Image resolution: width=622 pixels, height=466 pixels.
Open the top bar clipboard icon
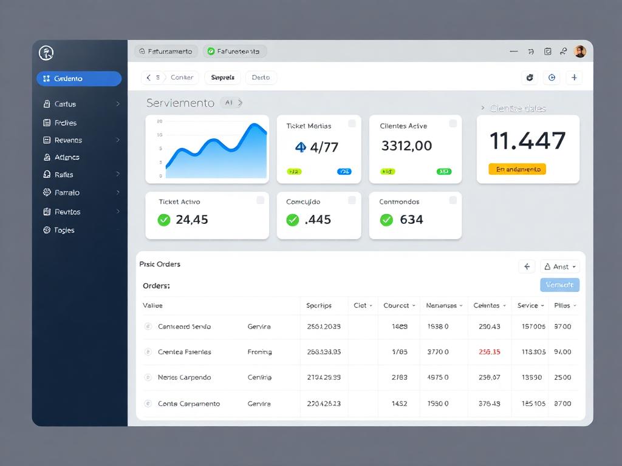tap(547, 51)
